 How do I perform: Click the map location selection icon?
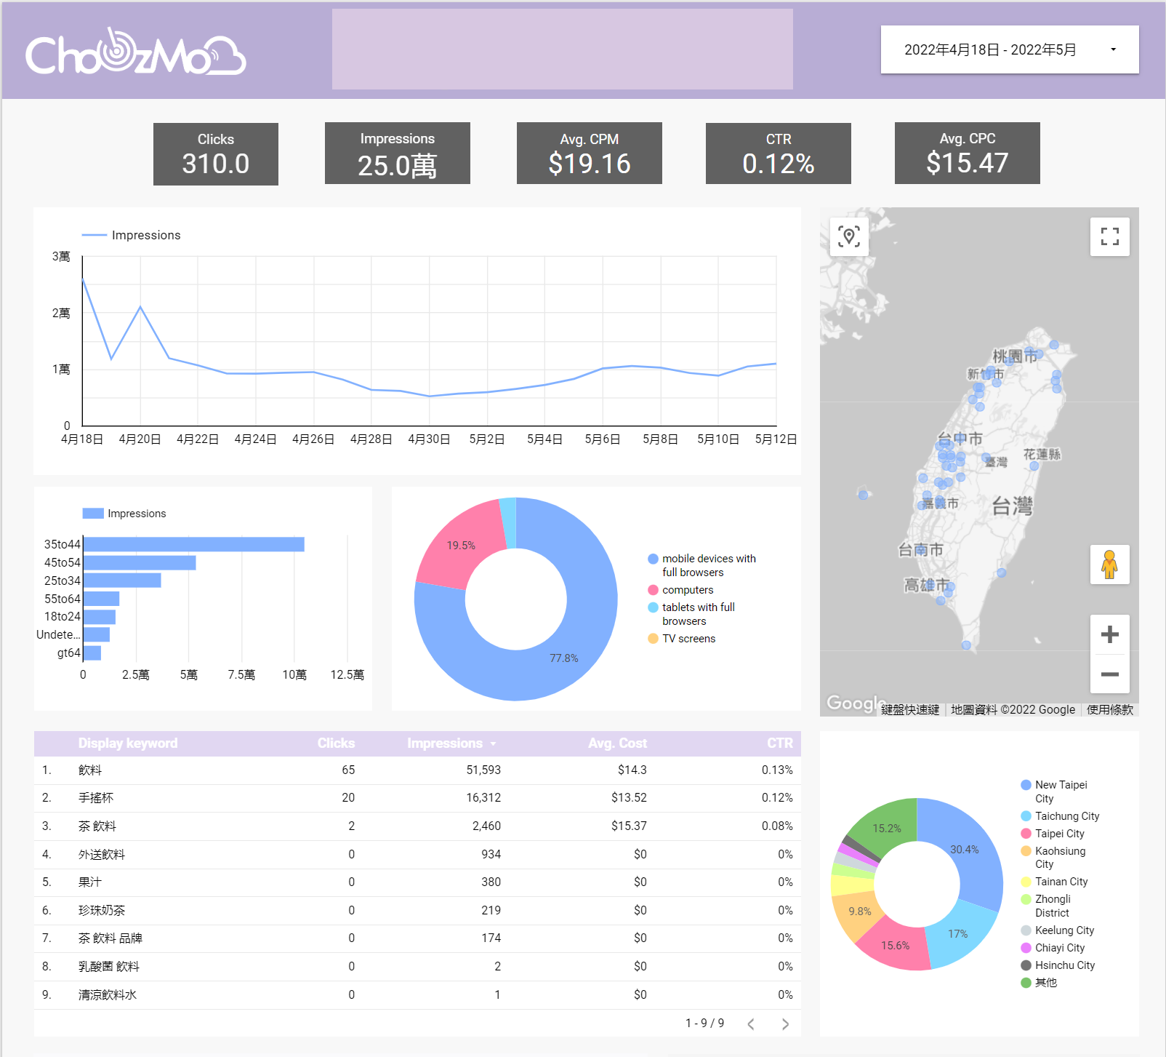coord(849,236)
